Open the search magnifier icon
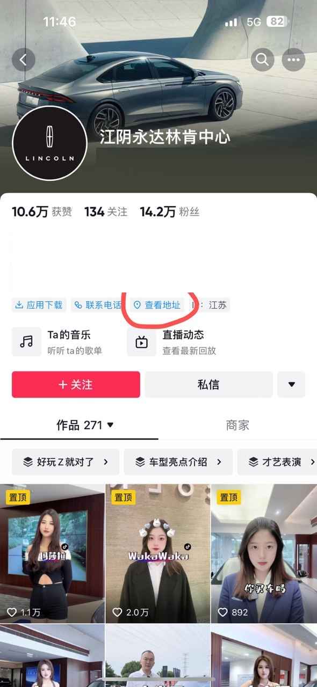This screenshot has width=317, height=687. (262, 60)
